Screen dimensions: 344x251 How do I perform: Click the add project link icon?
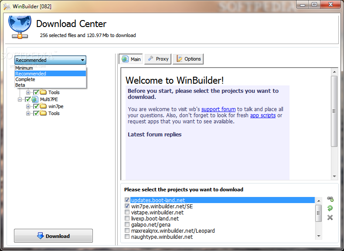[330, 199]
